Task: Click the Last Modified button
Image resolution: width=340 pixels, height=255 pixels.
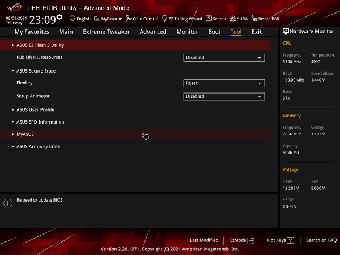Action: click(x=204, y=240)
